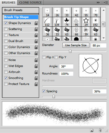Choose the 36 textured brush preset
This screenshot has width=109, height=133.
[x=47, y=32]
